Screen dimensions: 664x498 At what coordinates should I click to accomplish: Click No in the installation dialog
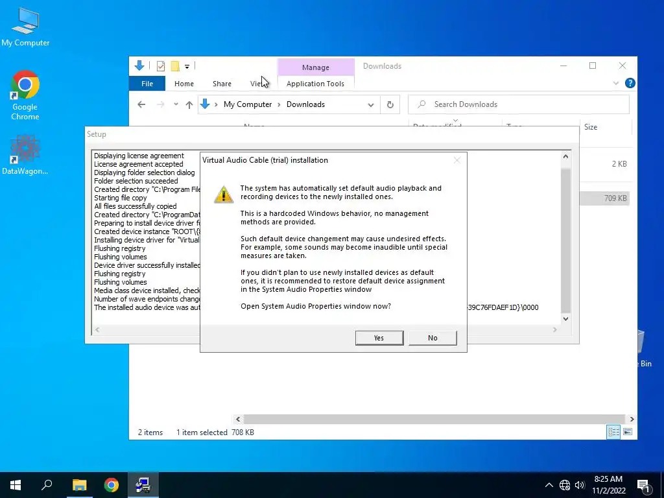tap(433, 338)
